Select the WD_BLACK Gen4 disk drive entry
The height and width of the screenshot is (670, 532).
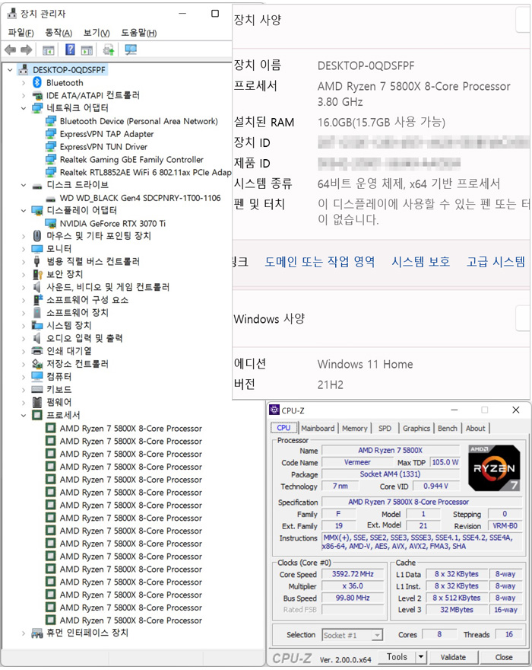click(x=140, y=198)
